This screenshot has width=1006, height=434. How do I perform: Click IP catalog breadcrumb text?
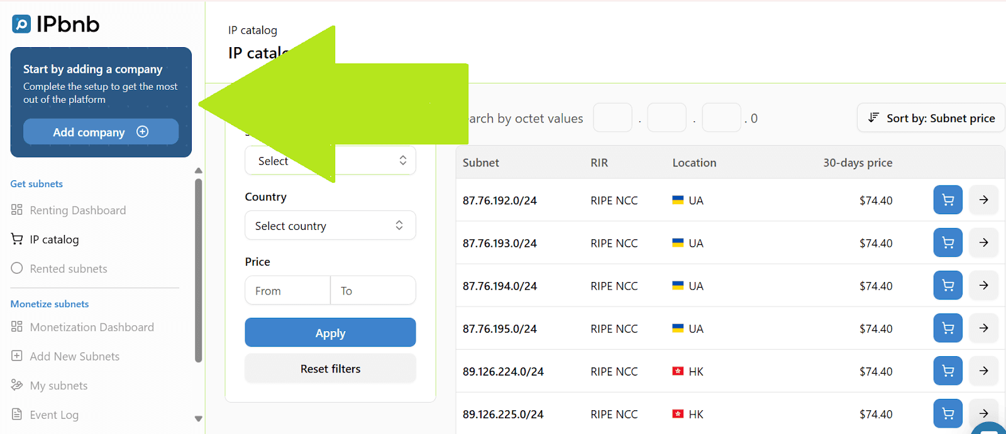[x=253, y=30]
